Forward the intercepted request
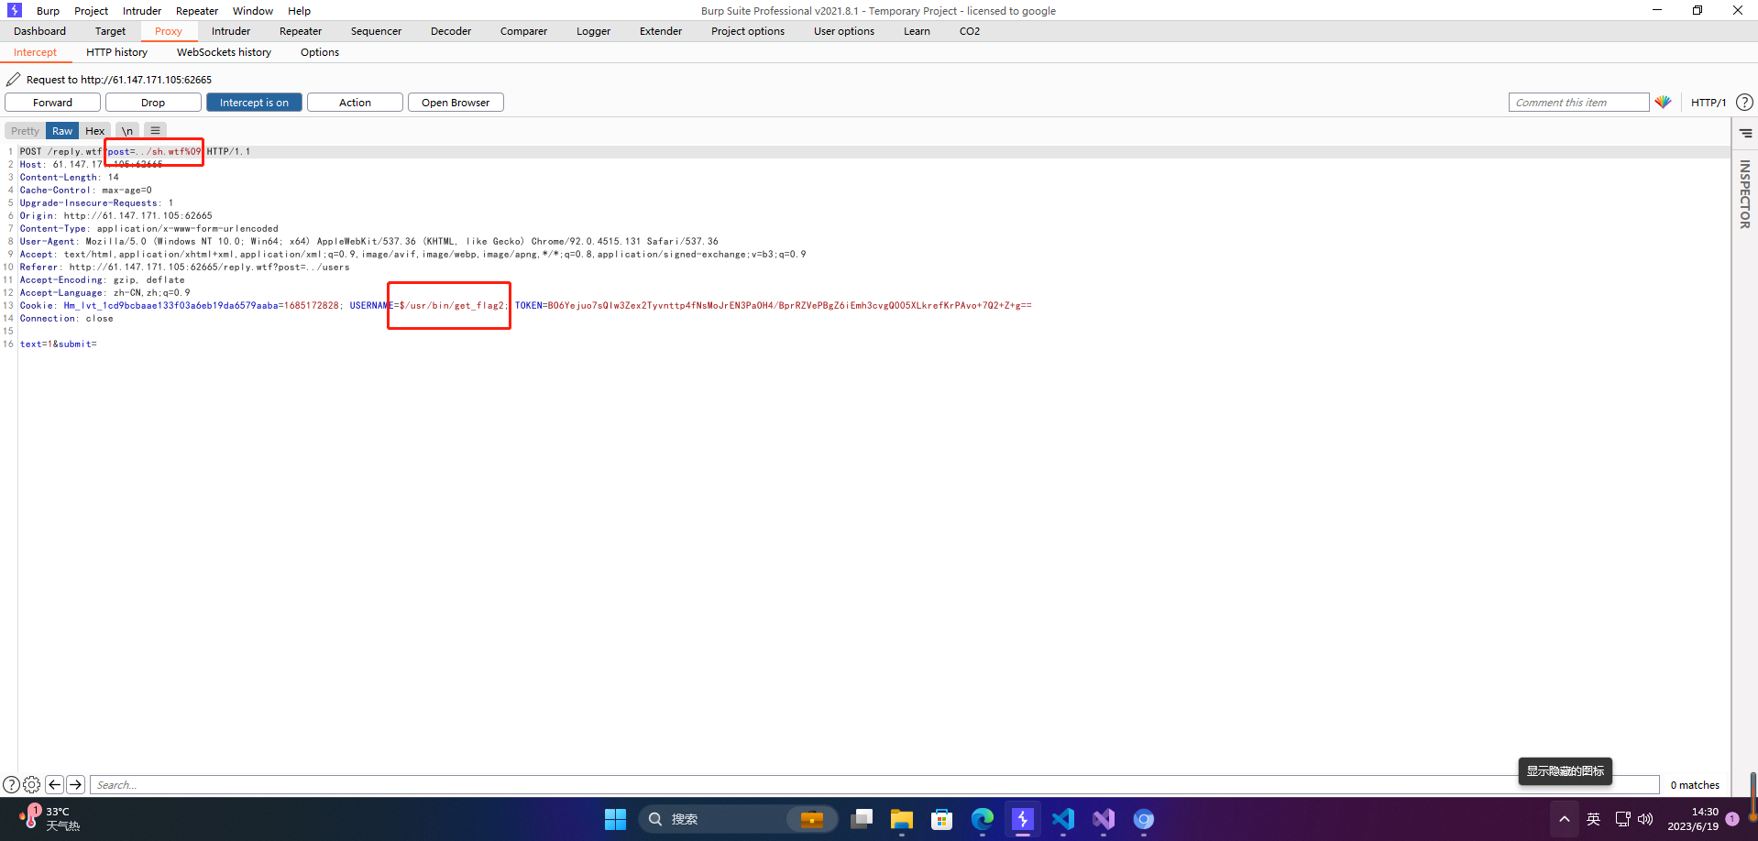The width and height of the screenshot is (1758, 841). (52, 103)
